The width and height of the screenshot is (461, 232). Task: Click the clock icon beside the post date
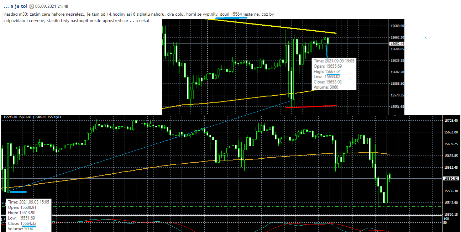coord(31,6)
